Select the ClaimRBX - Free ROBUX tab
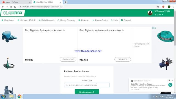The height and width of the screenshot is (99, 176). tap(47, 2)
